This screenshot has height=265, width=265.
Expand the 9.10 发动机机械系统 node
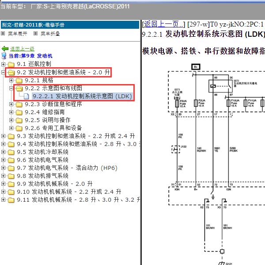3,192
